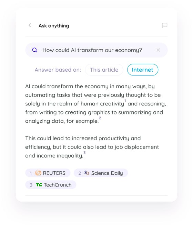
Task: Click citation superscript 3 after inequality
Action: (84, 153)
